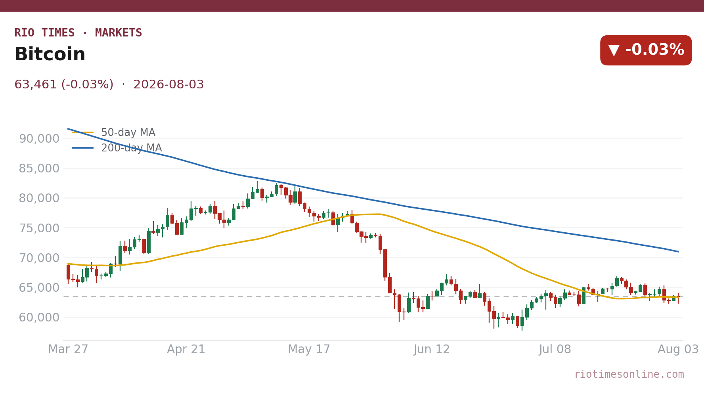Click the Aug 03 x-axis date
Screen dimensions: 704x396
678,349
